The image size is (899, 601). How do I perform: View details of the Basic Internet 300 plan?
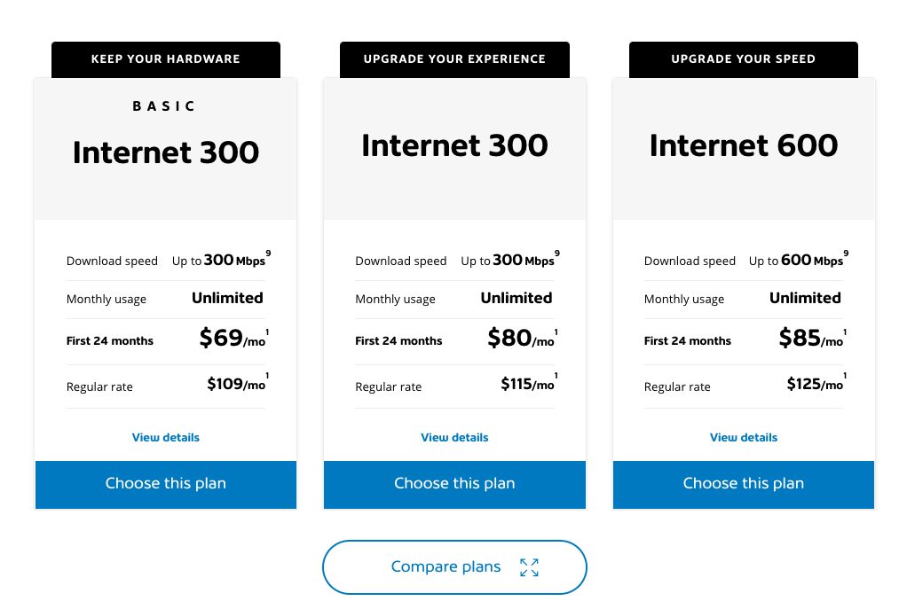pyautogui.click(x=166, y=438)
